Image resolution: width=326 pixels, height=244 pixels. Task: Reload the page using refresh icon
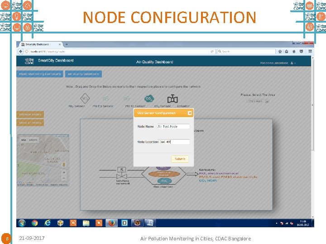212,52
